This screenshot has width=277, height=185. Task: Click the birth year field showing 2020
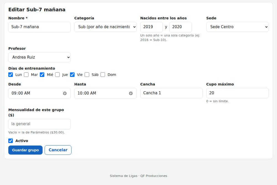[x=181, y=27]
